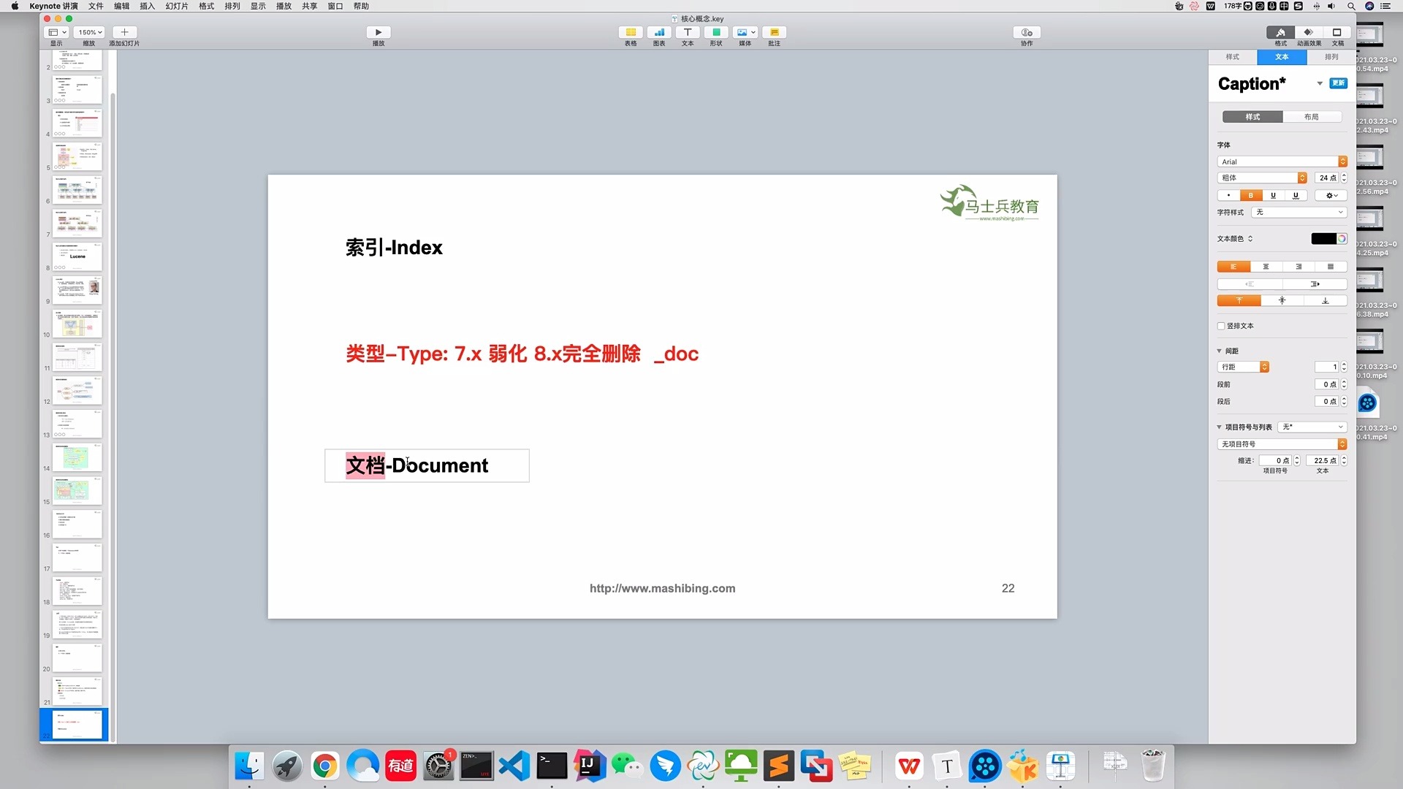This screenshot has width=1403, height=789.
Task: Open the Collaborate toolbar button
Action: point(1026,32)
